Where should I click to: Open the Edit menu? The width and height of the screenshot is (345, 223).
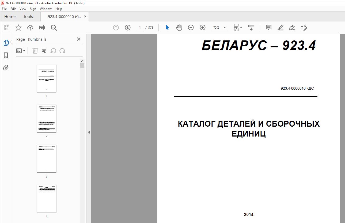point(13,9)
